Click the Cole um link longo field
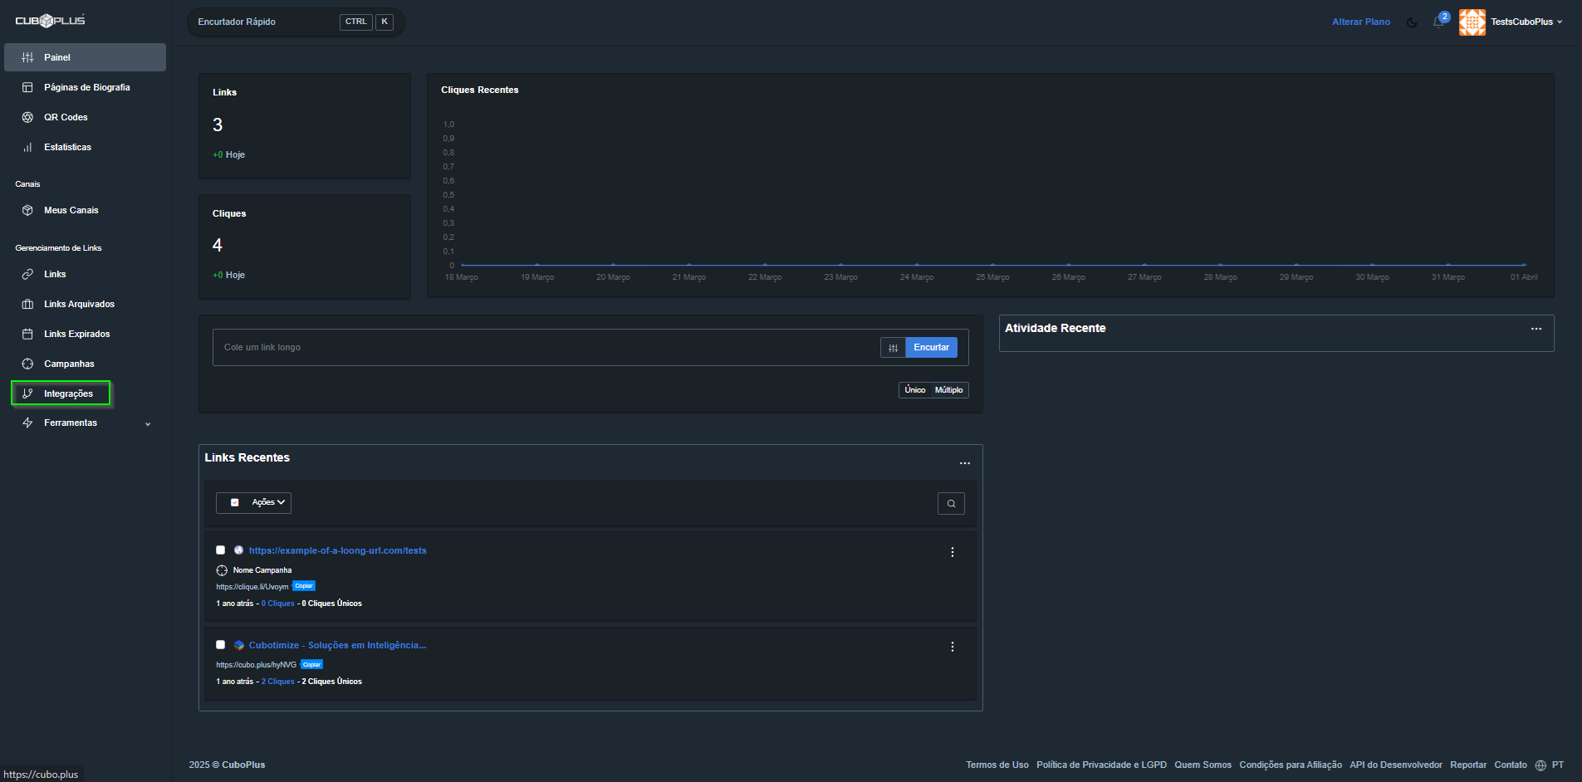 [x=546, y=348]
